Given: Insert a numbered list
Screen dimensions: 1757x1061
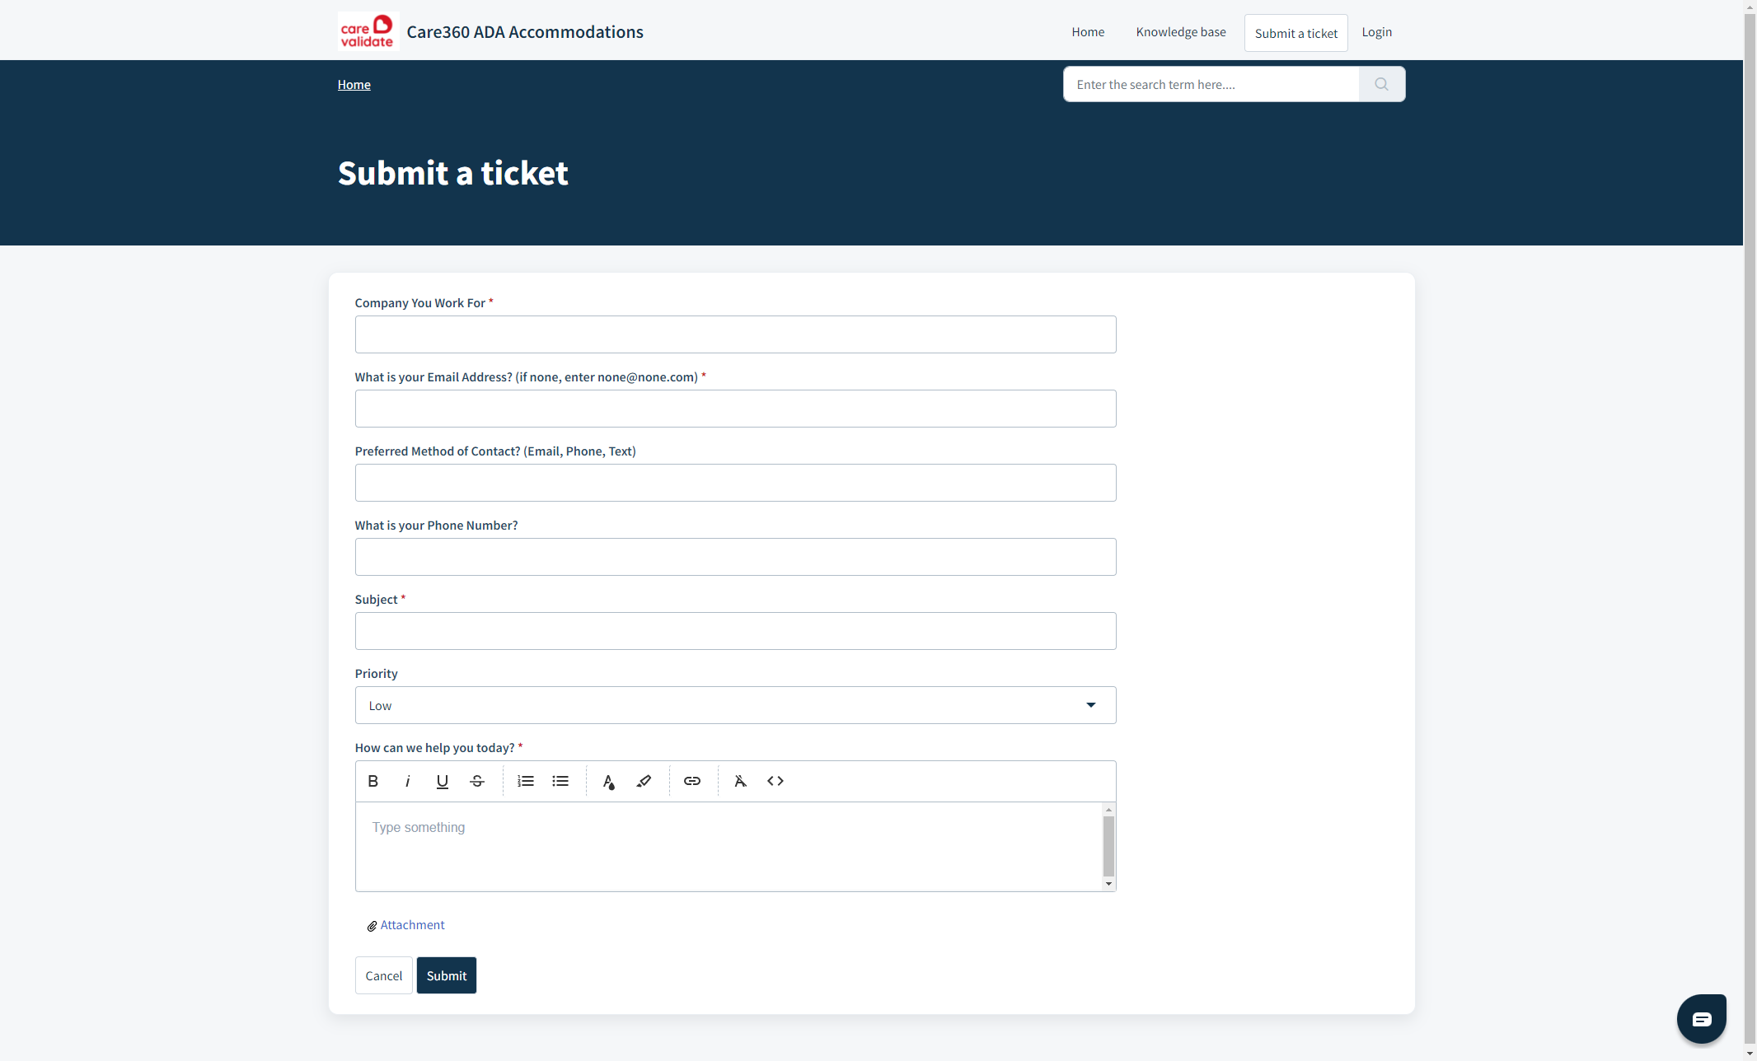Looking at the screenshot, I should pyautogui.click(x=526, y=781).
